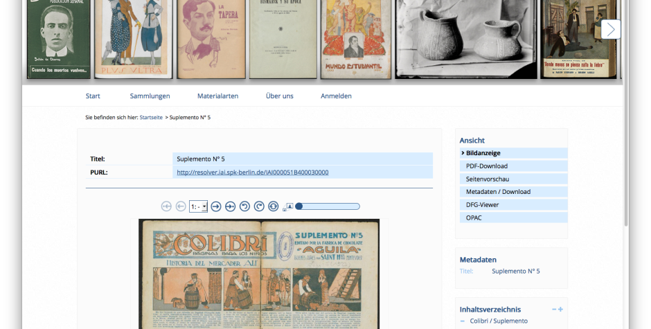Click the Ansicht panel heading
The height and width of the screenshot is (329, 651).
pyautogui.click(x=472, y=141)
